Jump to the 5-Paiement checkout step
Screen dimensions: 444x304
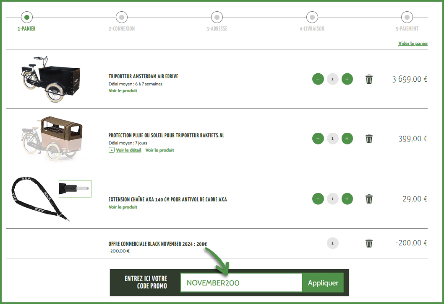(407, 18)
